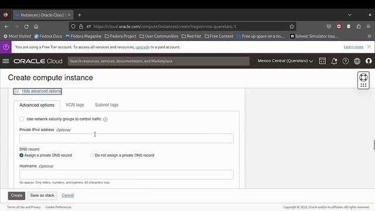The height and width of the screenshot is (211, 375).
Task: Click the Hostname input field
Action: tap(127, 175)
